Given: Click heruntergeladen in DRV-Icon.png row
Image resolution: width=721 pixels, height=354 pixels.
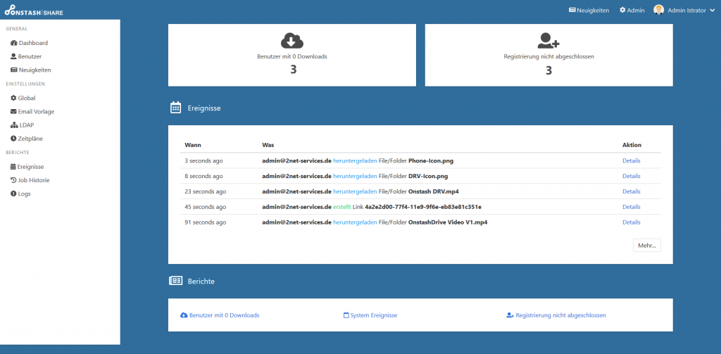Looking at the screenshot, I should (x=355, y=176).
